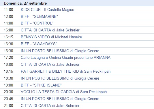Image resolution: width=154 pixels, height=109 pixels.
Task: Click the Domenica, 27 settembre date header
Action: click(x=25, y=3)
